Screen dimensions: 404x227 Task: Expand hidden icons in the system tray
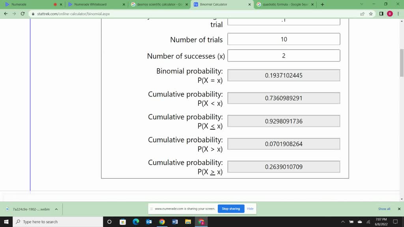pyautogui.click(x=343, y=221)
